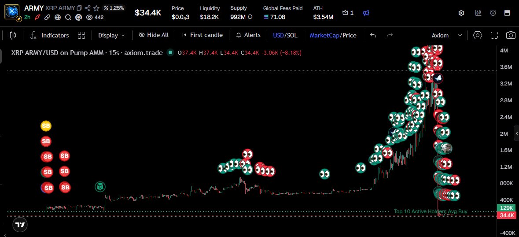Click the TradingView logo badge
This screenshot has width=519, height=237.
pos(19,225)
